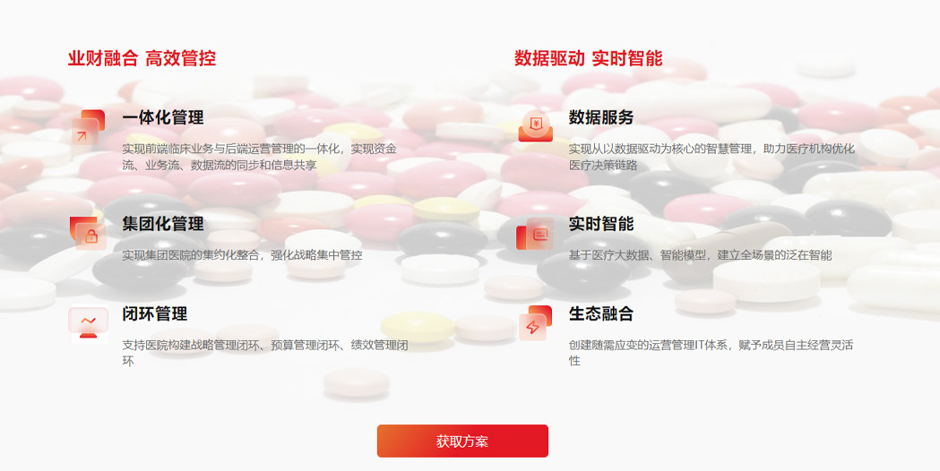Open the 数据服务 title

pyautogui.click(x=601, y=117)
